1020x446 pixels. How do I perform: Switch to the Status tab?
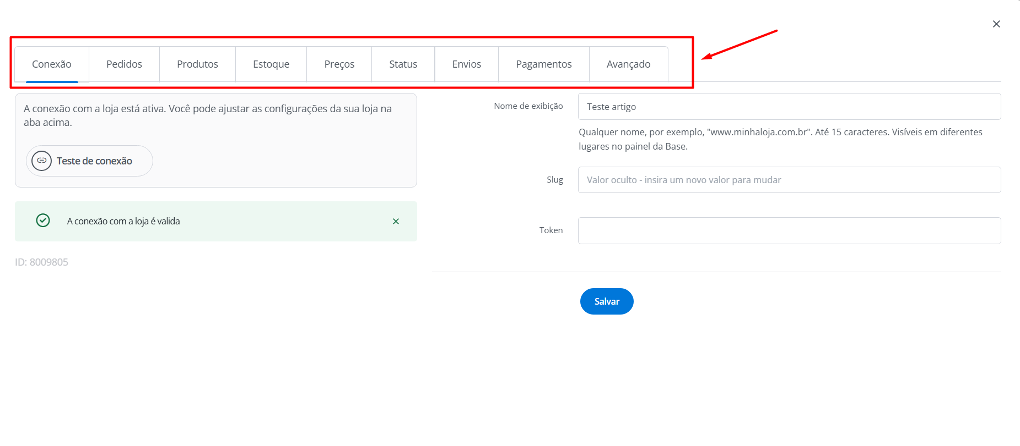point(403,64)
